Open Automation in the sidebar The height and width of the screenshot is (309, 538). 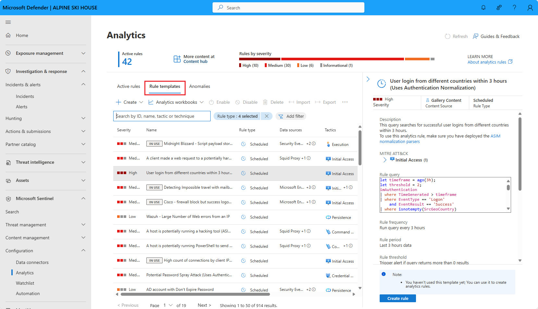point(28,293)
